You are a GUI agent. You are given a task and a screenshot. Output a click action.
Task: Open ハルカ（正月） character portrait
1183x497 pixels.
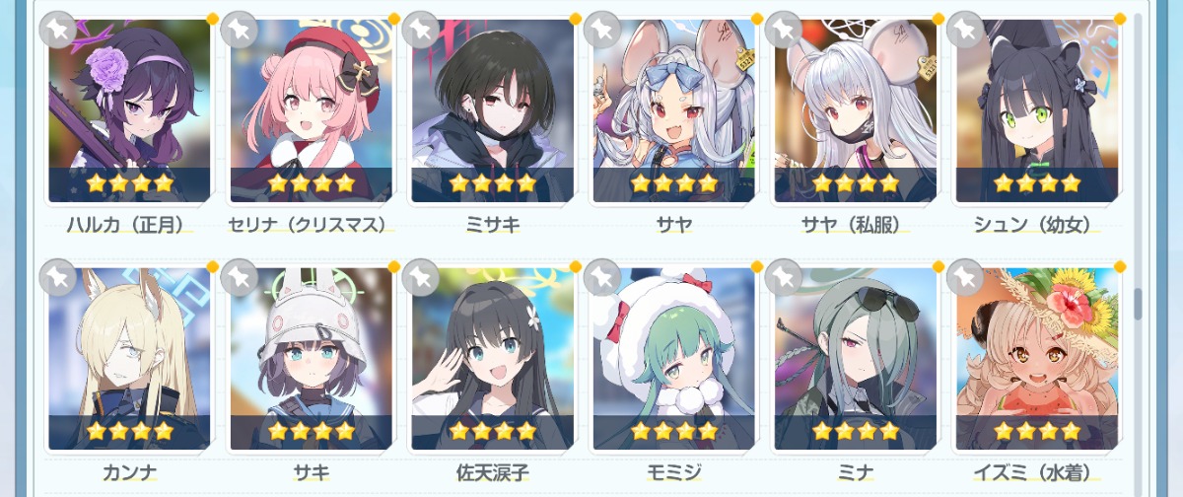130,110
